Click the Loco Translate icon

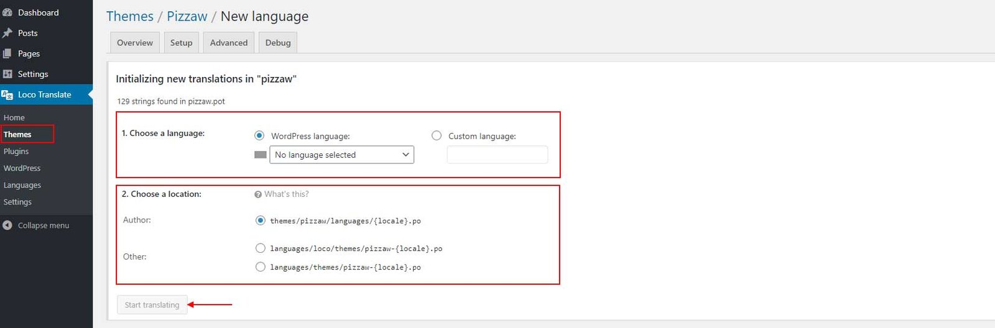point(7,94)
